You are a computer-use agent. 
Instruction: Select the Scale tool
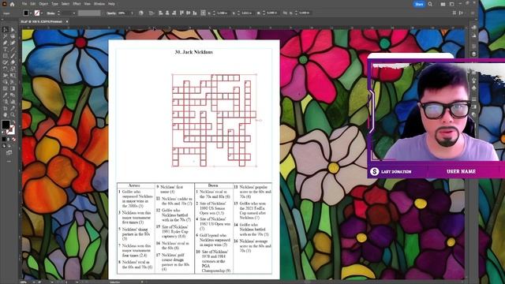(13, 69)
